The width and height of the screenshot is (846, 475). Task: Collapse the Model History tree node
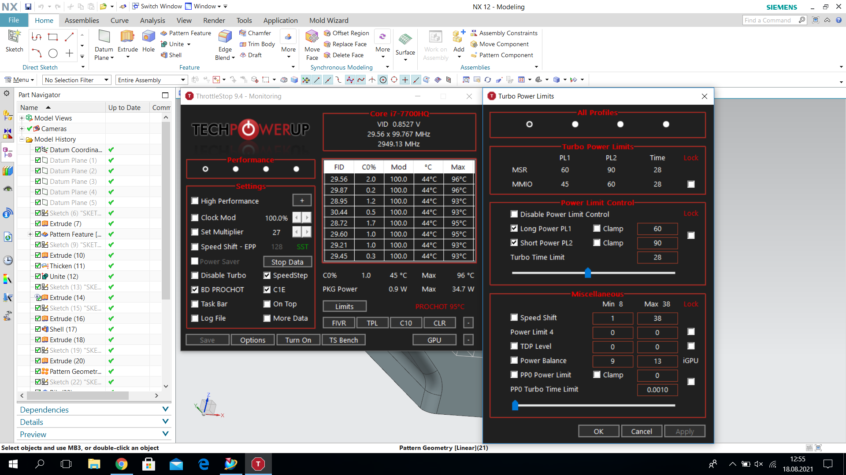pos(22,139)
